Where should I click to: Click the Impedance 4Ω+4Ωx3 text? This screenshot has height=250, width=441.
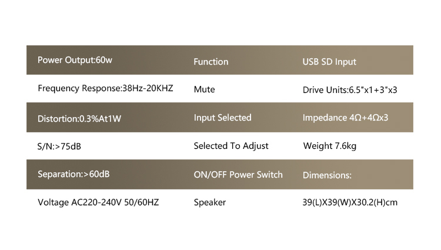pyautogui.click(x=345, y=118)
